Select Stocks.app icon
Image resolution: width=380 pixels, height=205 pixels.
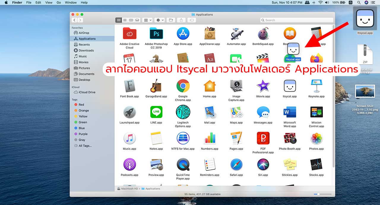(x=316, y=165)
